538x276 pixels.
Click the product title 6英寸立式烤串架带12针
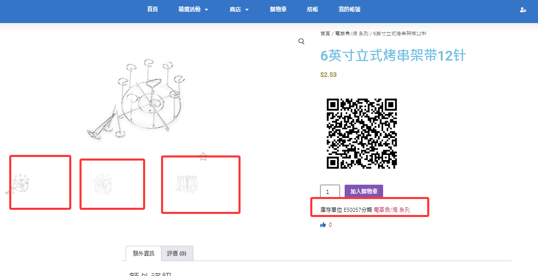click(392, 55)
